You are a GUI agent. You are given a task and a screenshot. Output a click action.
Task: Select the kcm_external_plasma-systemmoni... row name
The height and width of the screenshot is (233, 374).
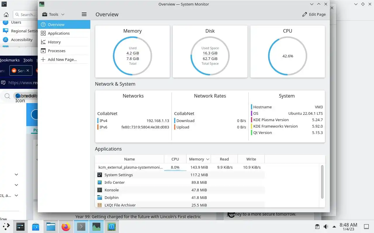(130, 167)
